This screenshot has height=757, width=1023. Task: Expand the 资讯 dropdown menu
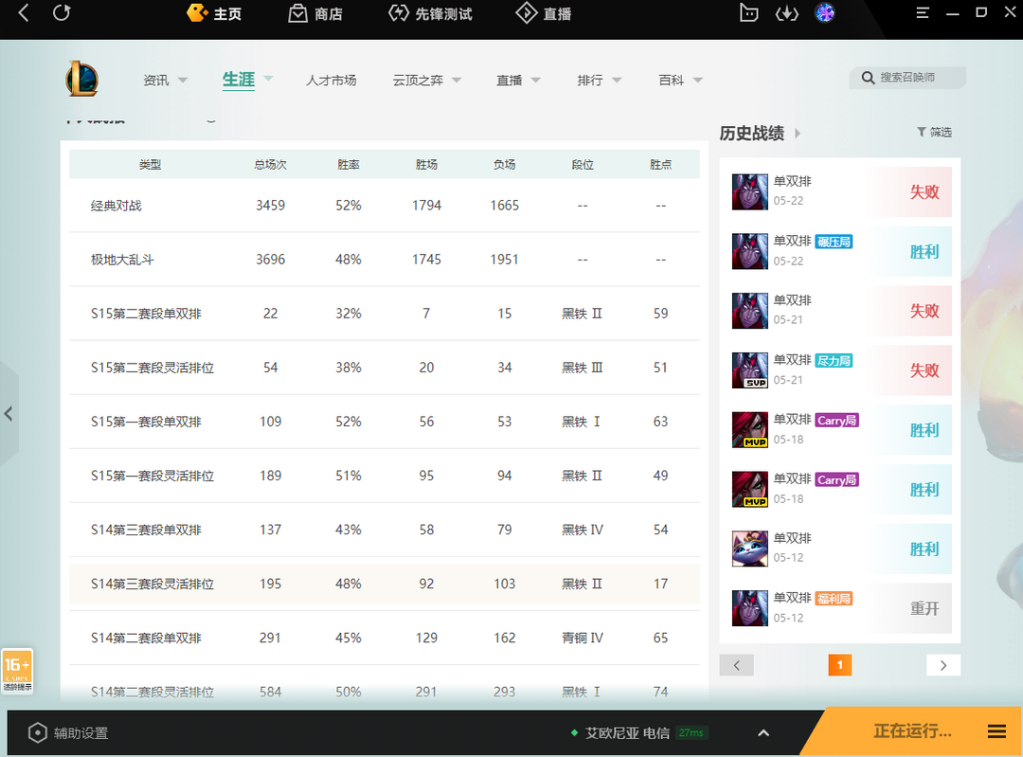click(x=166, y=81)
